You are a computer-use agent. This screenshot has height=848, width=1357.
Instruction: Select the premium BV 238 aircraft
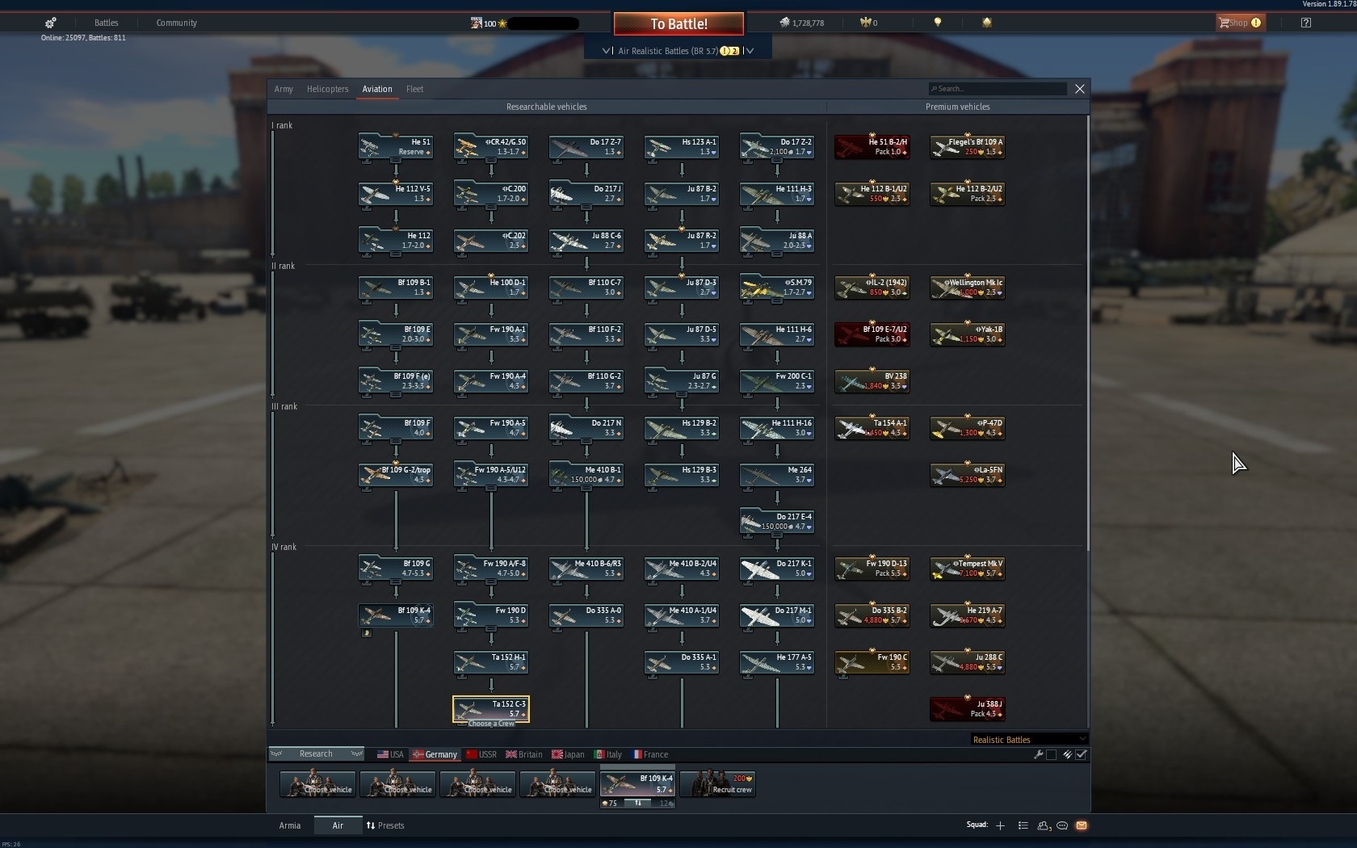pyautogui.click(x=872, y=380)
